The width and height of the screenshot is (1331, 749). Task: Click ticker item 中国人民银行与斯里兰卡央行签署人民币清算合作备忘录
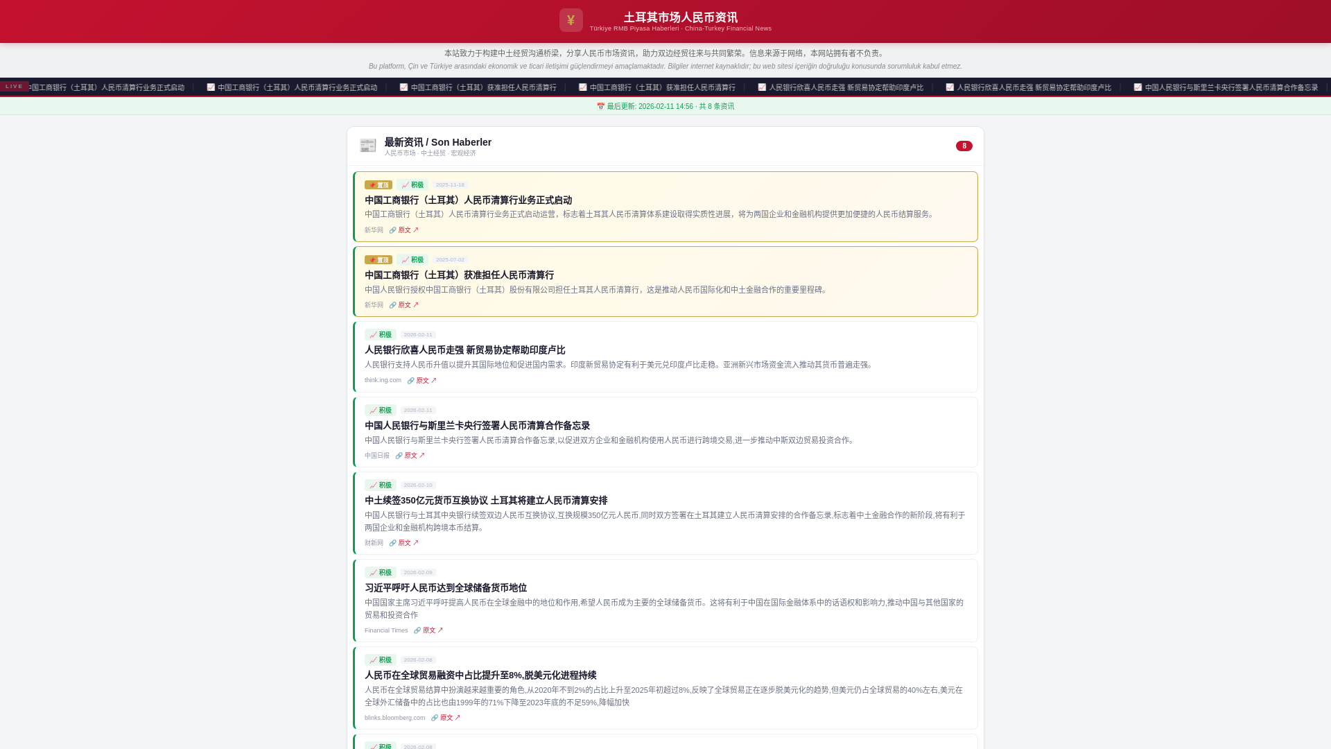click(1226, 87)
